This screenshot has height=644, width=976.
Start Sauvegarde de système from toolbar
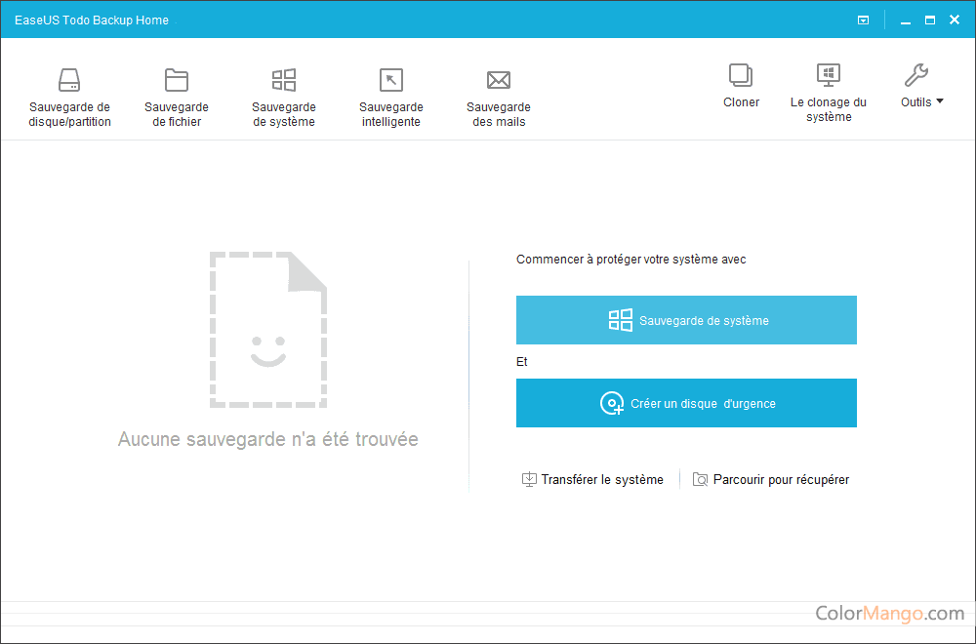[x=284, y=97]
